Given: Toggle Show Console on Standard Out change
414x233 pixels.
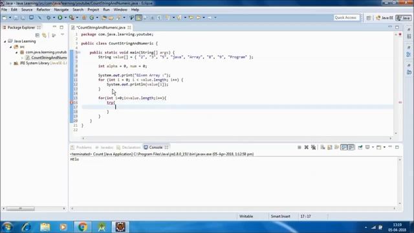Looking at the screenshot, I should (x=343, y=147).
